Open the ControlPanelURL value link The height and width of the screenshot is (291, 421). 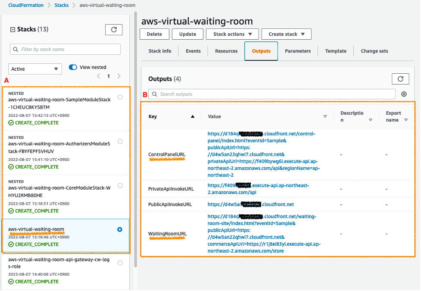(x=264, y=154)
